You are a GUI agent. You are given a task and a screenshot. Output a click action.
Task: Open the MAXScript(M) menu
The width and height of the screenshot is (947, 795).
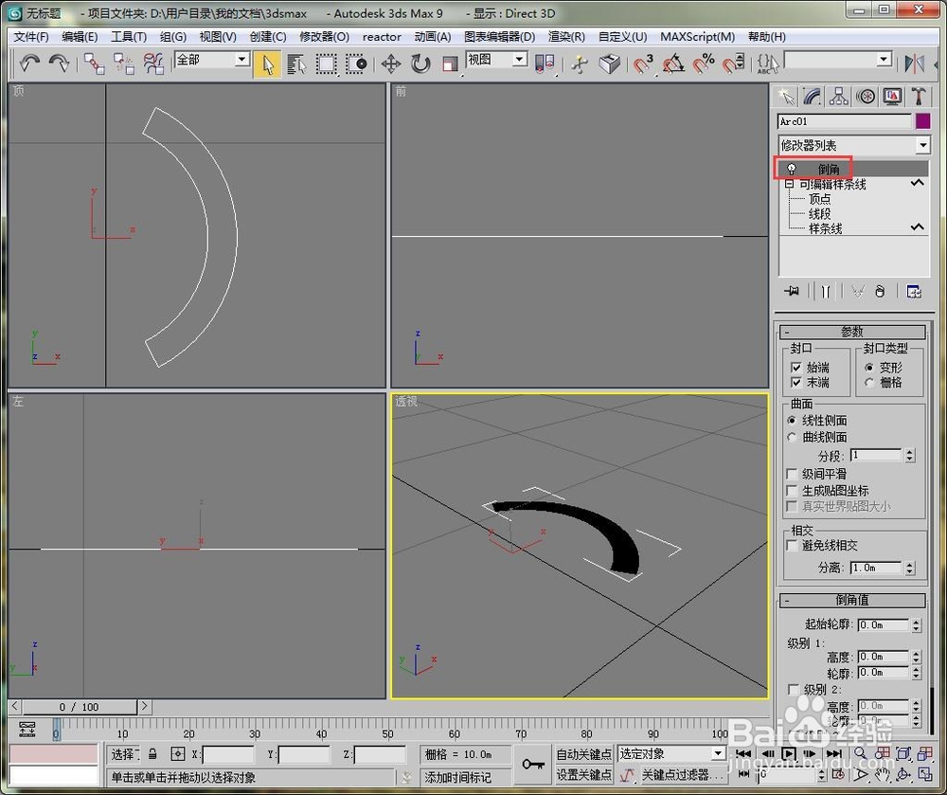(x=698, y=37)
